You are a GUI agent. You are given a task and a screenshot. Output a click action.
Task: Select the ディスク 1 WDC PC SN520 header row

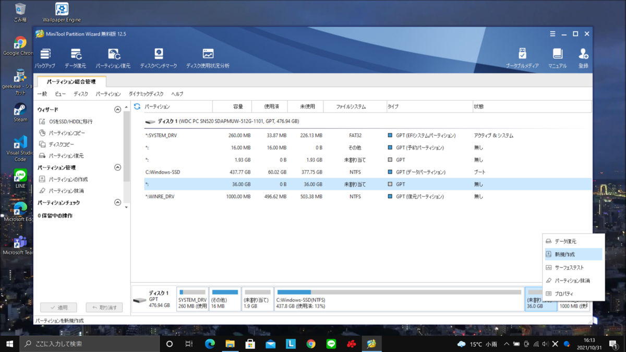[x=368, y=121]
